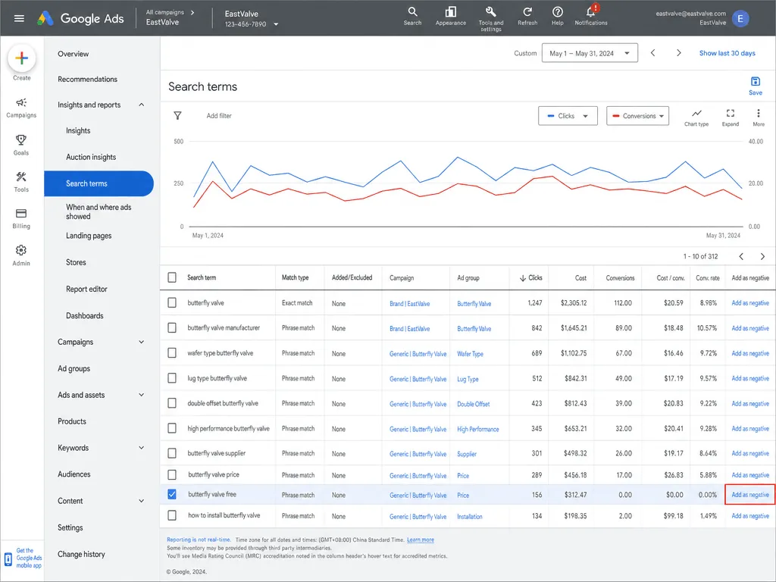Expand the Campaigns nav section

click(142, 342)
